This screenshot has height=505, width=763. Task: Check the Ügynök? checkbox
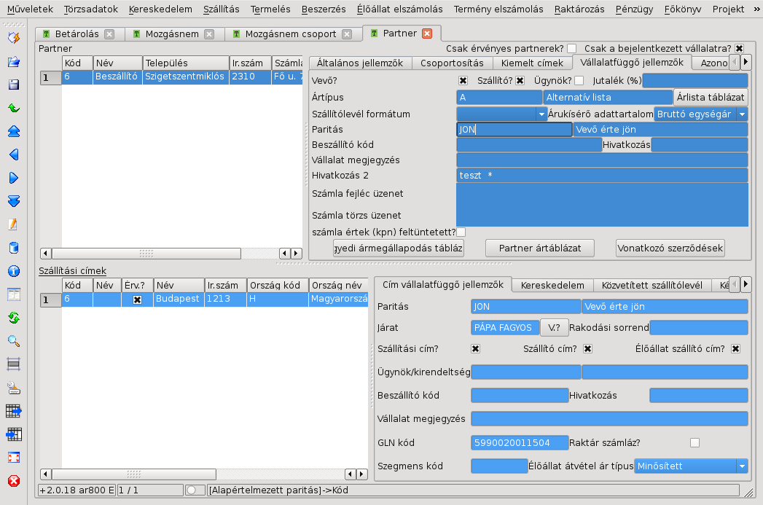579,81
